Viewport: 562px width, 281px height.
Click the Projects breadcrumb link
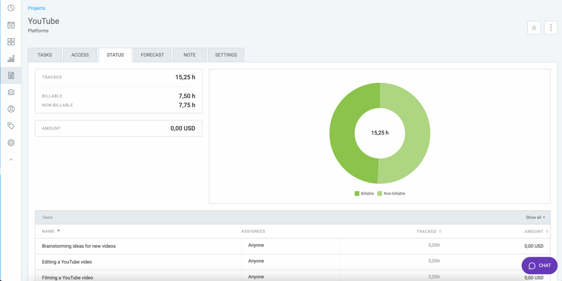point(37,8)
